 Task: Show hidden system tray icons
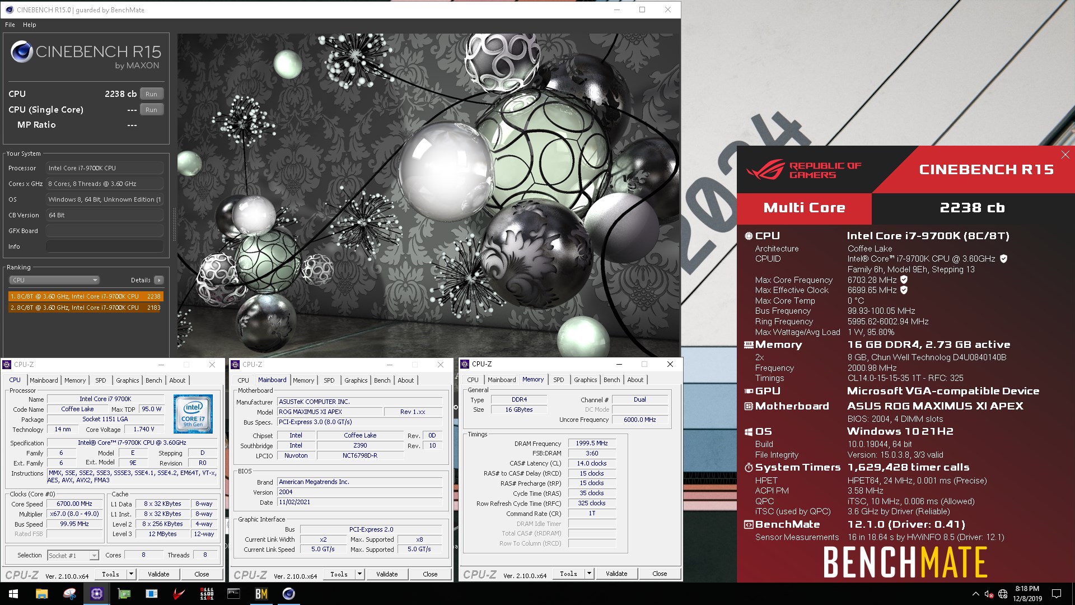(975, 594)
